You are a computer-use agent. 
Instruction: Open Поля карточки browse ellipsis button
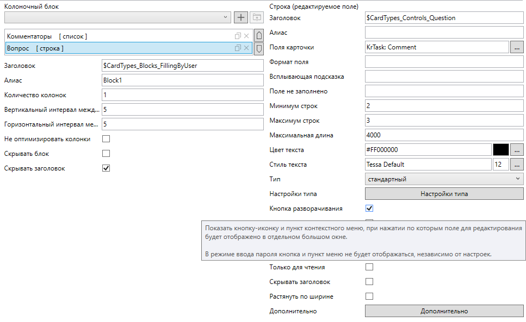point(517,47)
